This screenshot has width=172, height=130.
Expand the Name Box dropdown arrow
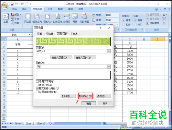30,35
